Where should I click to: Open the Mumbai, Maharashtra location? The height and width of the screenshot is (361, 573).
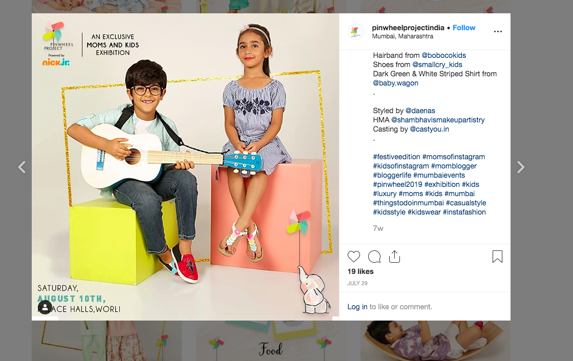pos(402,36)
